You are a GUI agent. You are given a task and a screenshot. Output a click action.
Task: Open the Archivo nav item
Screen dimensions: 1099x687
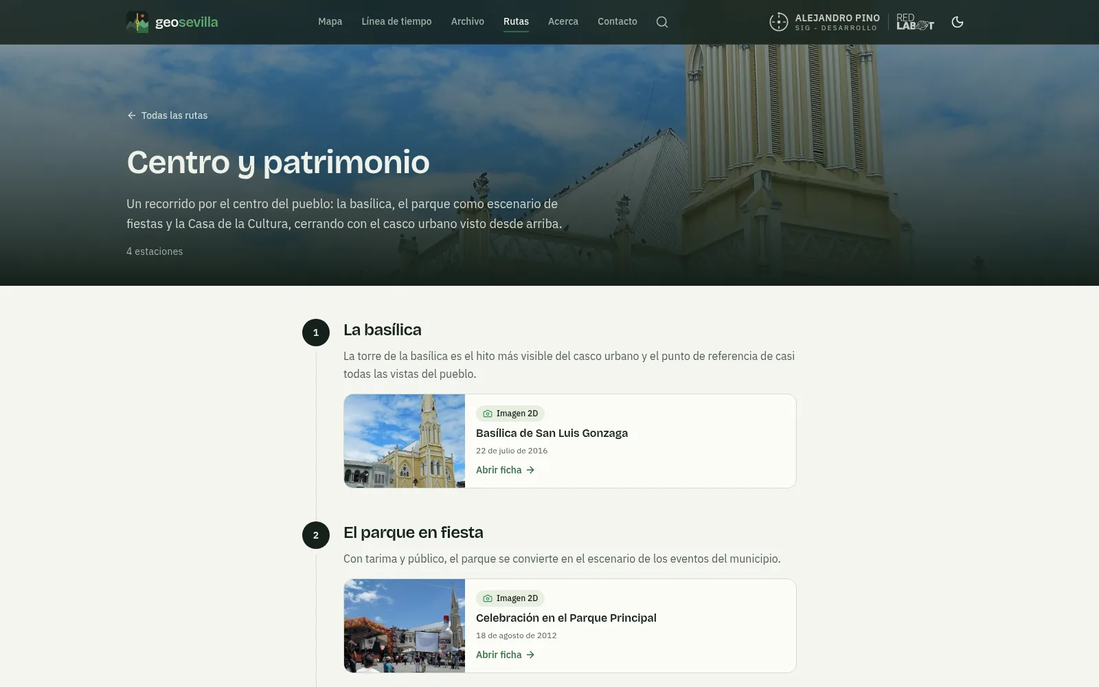pyautogui.click(x=468, y=21)
